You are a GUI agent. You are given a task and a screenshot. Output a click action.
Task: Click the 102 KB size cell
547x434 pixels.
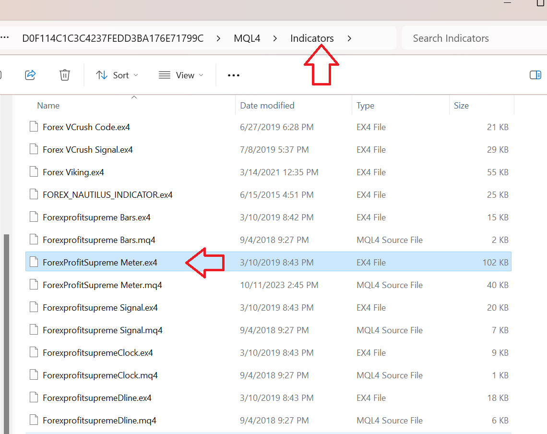tap(495, 263)
